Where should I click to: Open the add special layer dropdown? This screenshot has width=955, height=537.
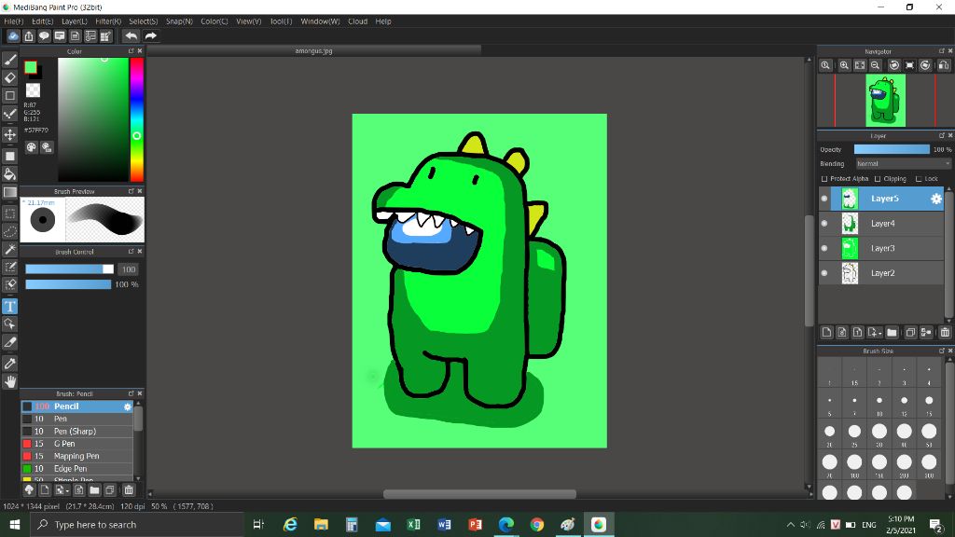click(875, 333)
